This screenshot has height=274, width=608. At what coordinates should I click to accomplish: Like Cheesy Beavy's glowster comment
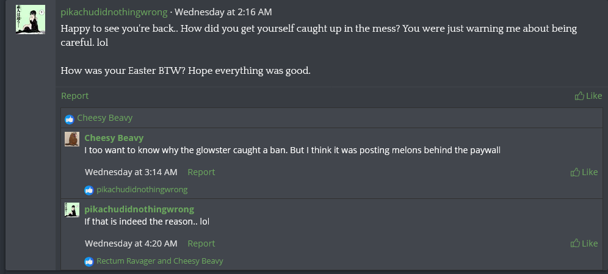coord(584,172)
